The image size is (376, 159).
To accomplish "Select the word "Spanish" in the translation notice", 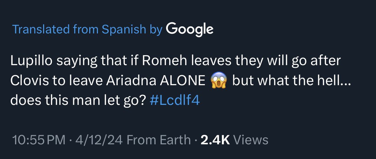I will 124,30.
